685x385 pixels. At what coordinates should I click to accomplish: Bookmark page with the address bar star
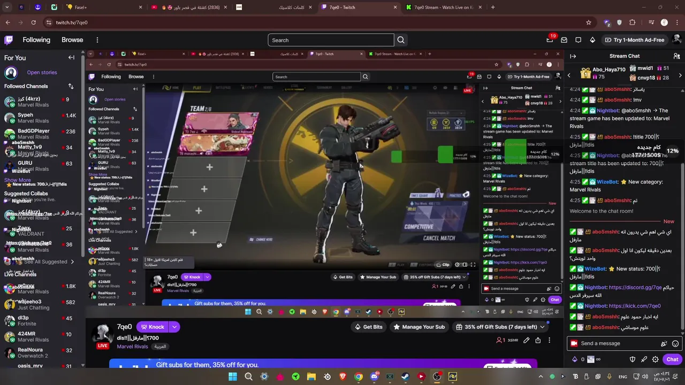click(589, 22)
